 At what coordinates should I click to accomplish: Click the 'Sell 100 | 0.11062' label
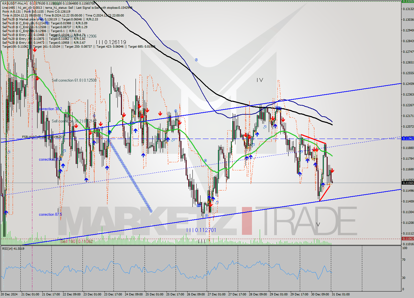pyautogui.click(x=77, y=241)
